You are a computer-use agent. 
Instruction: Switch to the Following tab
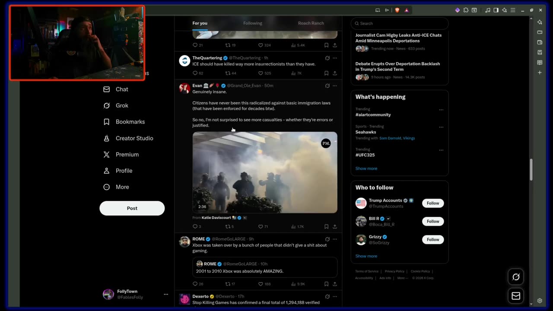point(253,23)
